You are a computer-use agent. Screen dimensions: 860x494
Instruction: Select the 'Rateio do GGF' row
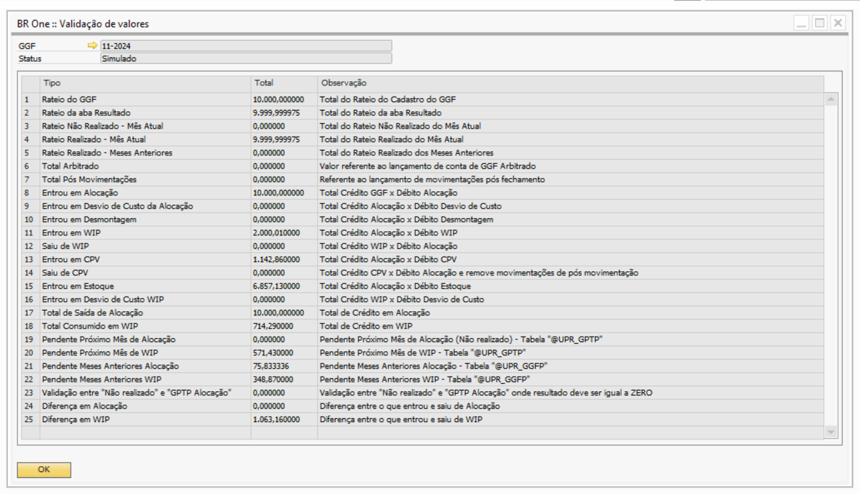point(423,99)
